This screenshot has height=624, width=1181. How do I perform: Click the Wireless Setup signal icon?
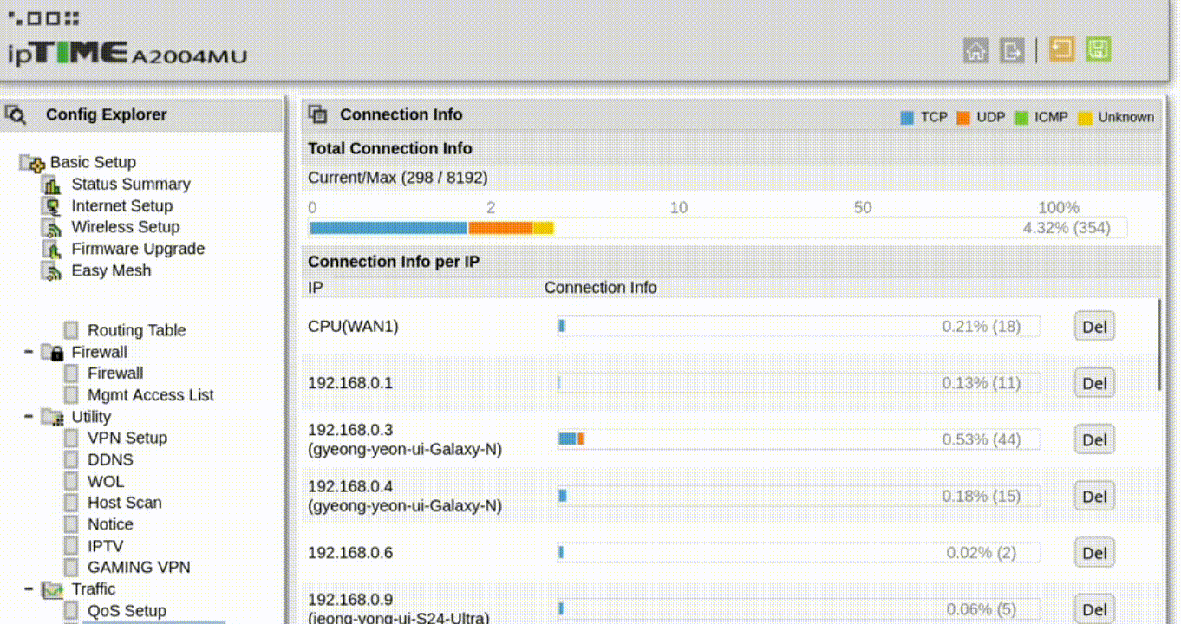point(53,228)
